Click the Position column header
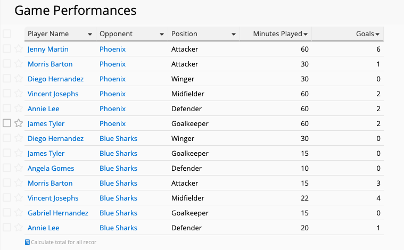This screenshot has height=250, width=404. click(x=204, y=34)
